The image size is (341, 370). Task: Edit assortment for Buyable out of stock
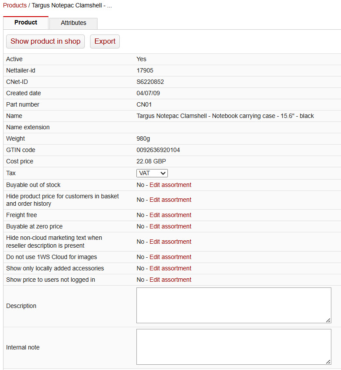170,185
